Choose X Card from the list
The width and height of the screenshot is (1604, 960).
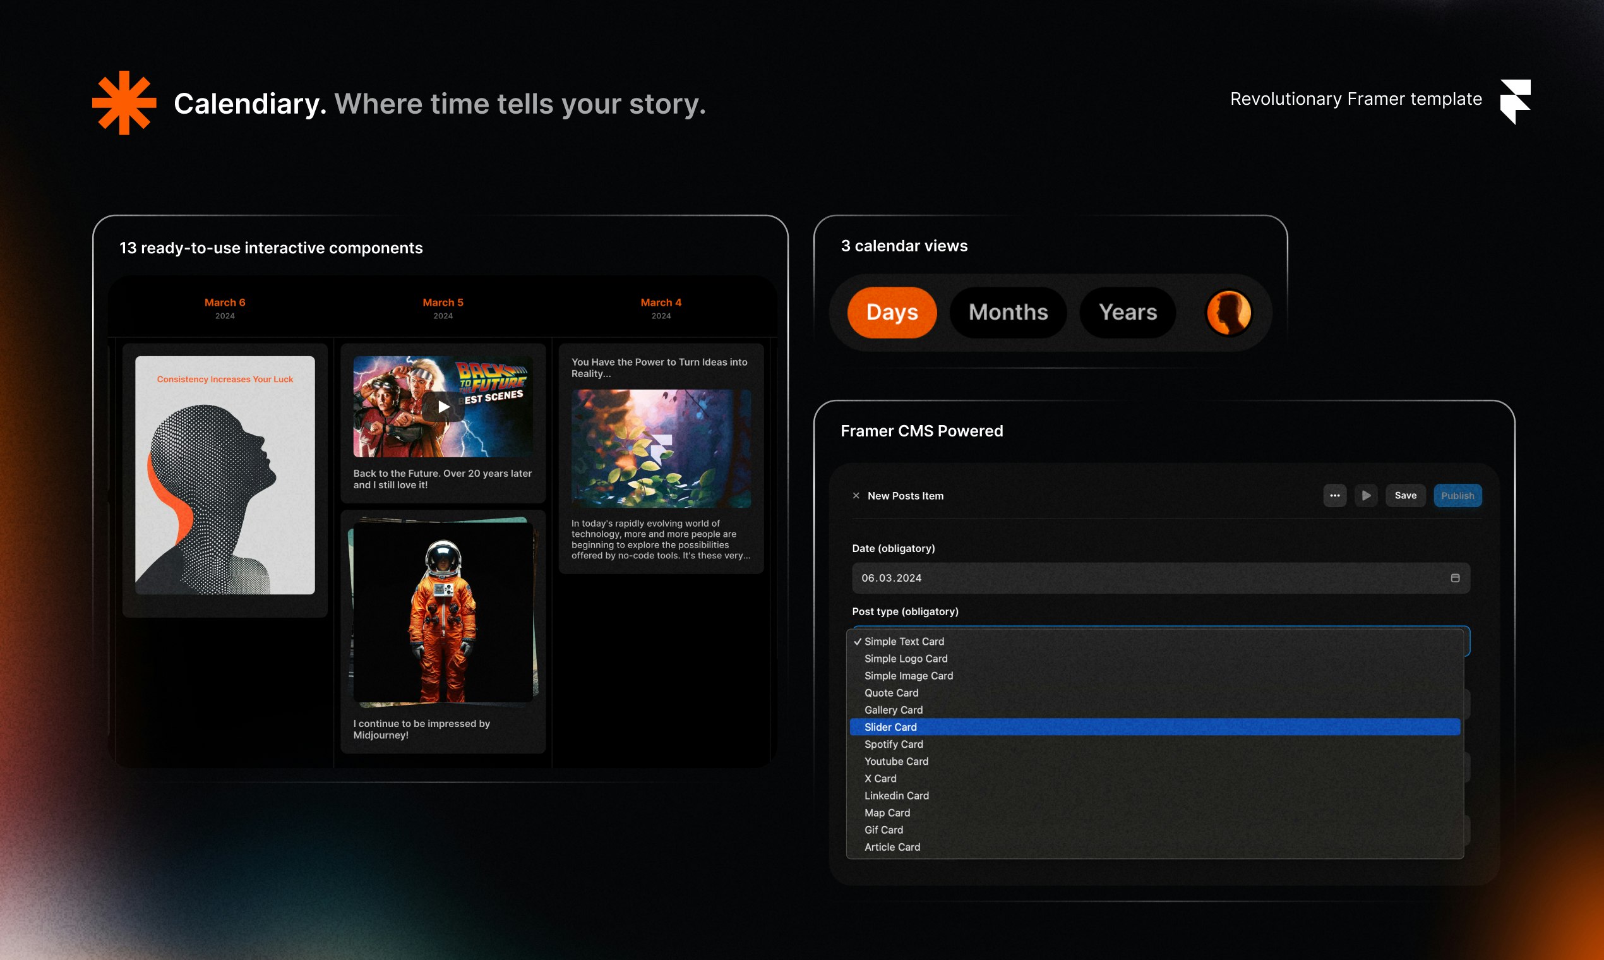(1154, 778)
